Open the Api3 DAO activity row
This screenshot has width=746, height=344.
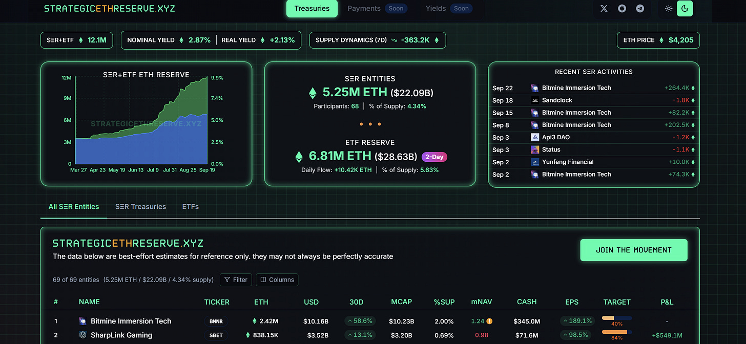click(593, 137)
